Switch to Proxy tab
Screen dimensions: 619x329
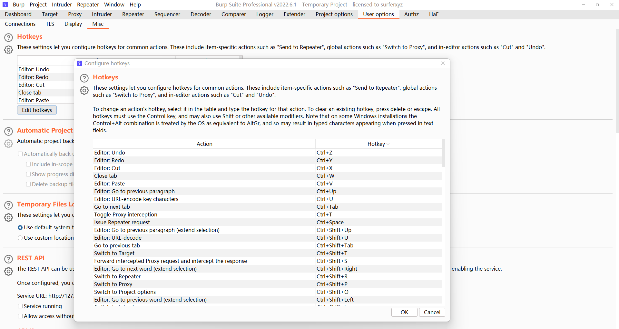75,14
